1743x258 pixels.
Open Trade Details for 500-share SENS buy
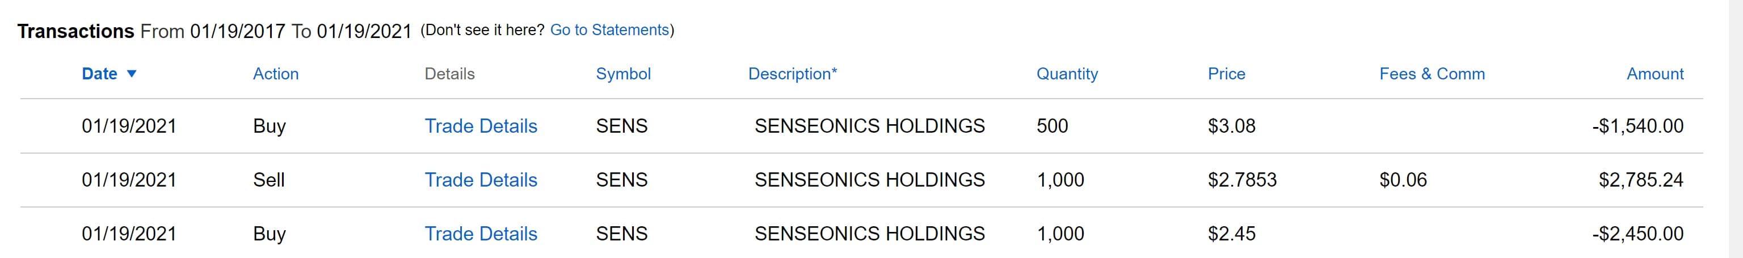click(x=481, y=126)
